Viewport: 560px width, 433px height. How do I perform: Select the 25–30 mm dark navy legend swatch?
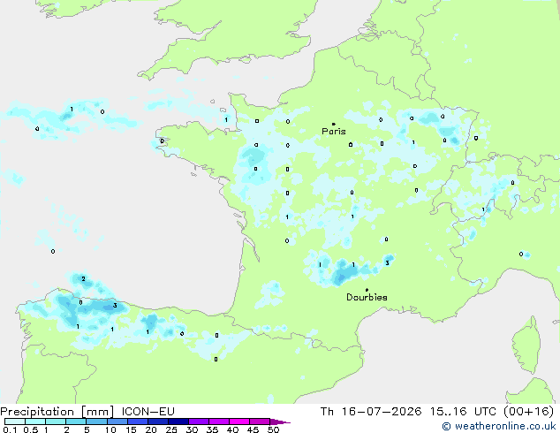click(x=178, y=422)
